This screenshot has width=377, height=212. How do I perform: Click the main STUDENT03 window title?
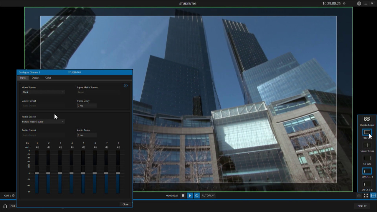(x=188, y=4)
